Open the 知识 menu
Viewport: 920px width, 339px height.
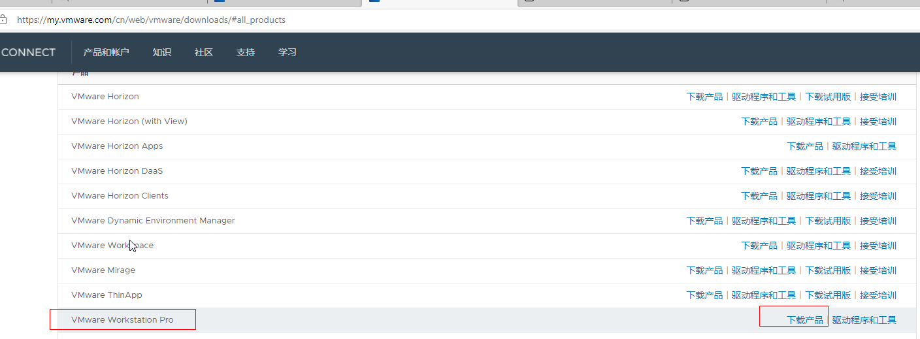(161, 52)
